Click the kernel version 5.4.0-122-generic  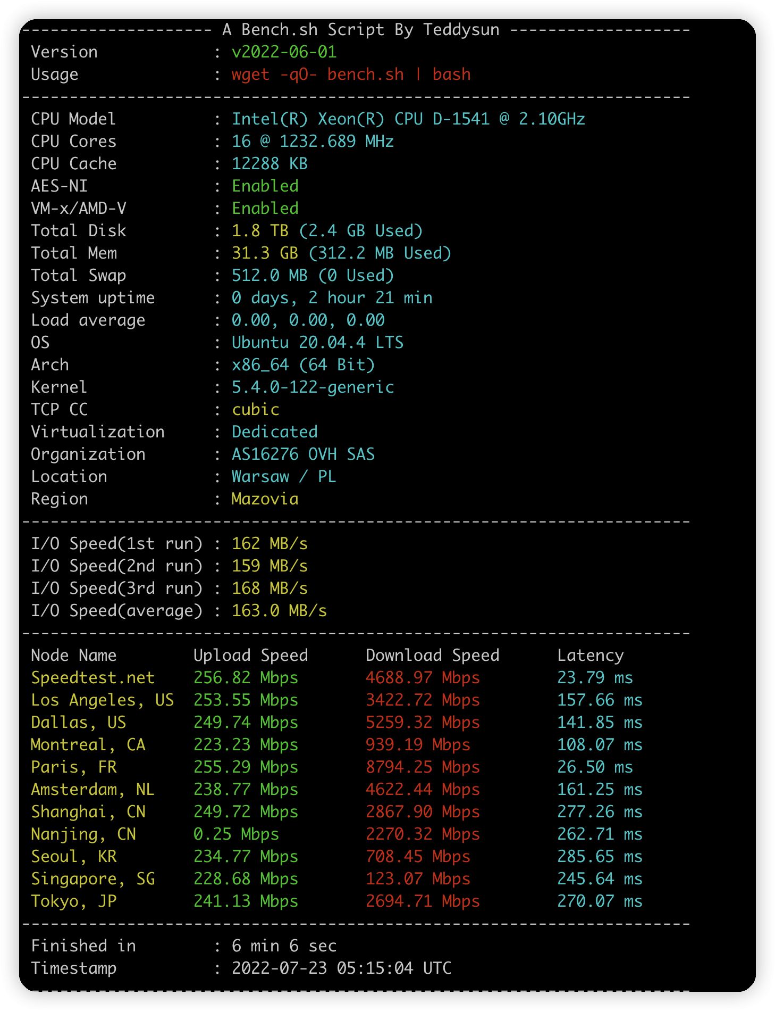point(313,387)
